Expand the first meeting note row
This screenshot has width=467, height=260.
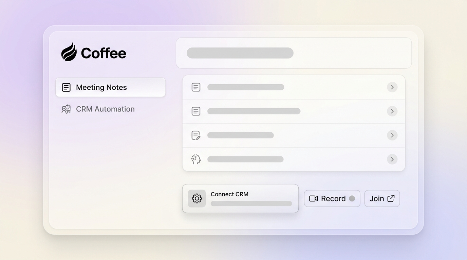[x=392, y=87]
